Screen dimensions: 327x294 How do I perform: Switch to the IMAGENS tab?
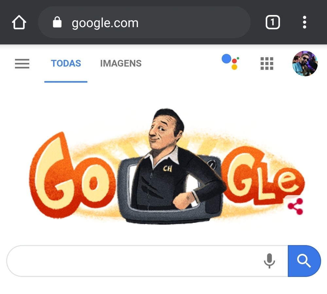tap(121, 64)
